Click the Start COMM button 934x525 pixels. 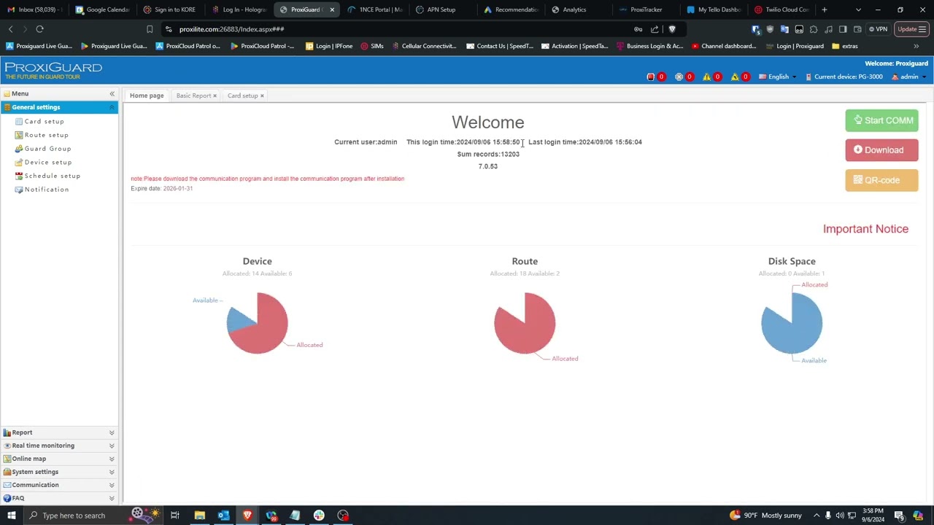coord(881,120)
